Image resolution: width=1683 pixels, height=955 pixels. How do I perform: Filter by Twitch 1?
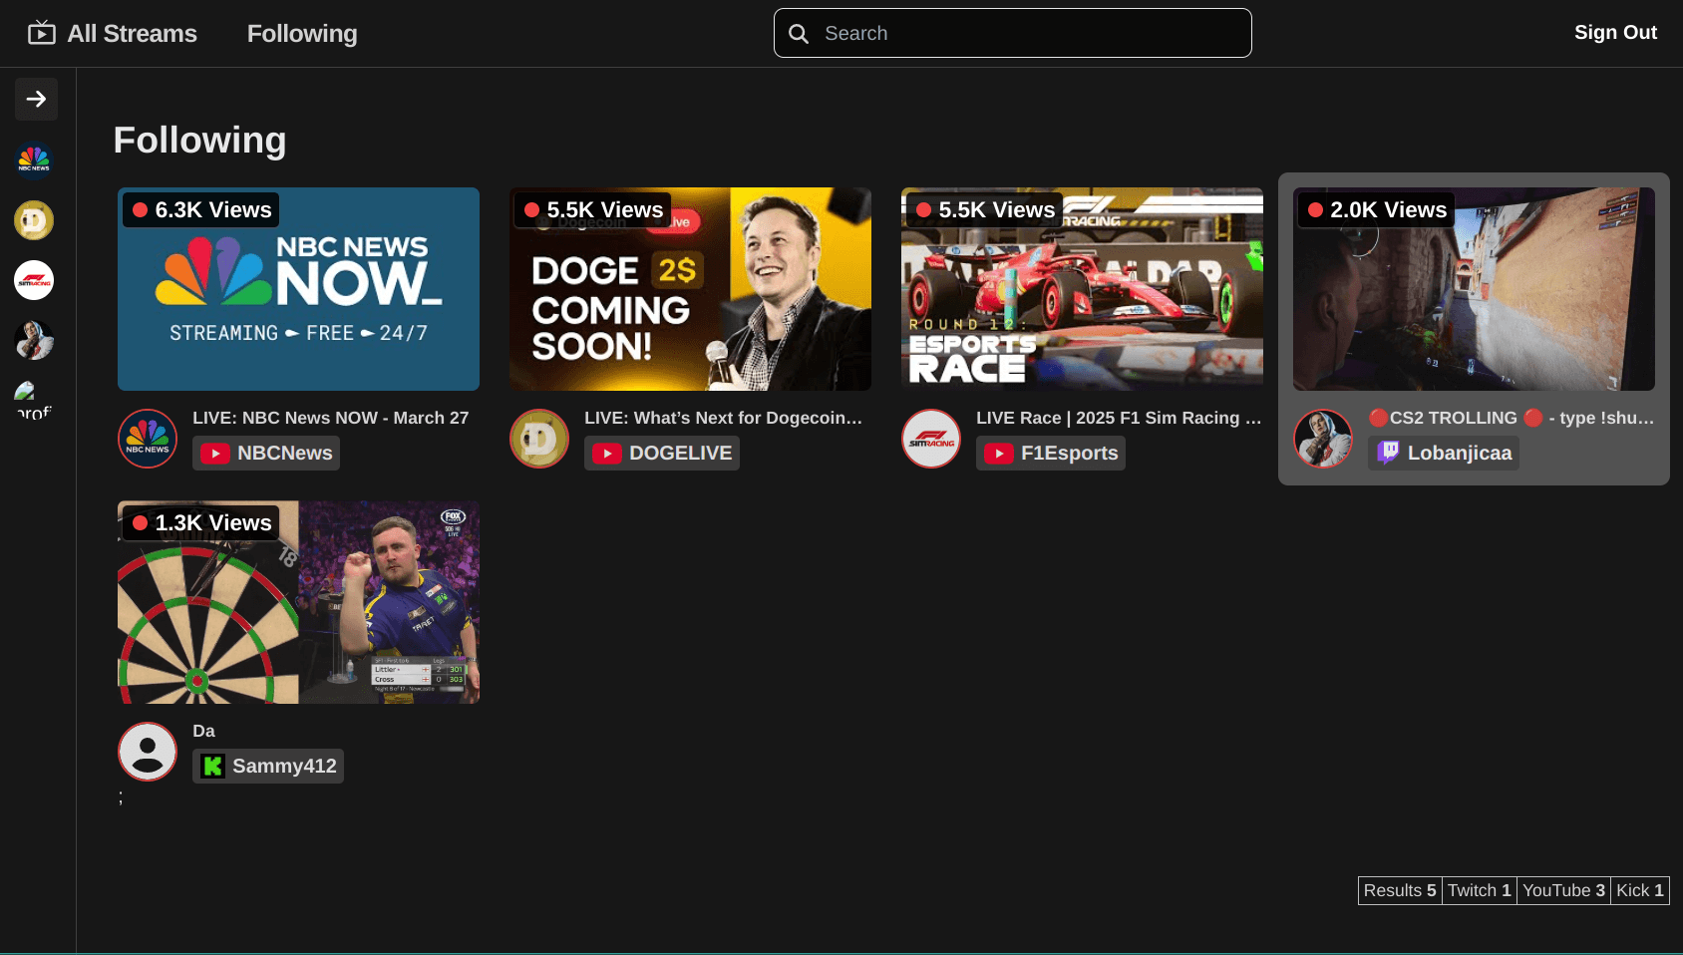[1480, 890]
